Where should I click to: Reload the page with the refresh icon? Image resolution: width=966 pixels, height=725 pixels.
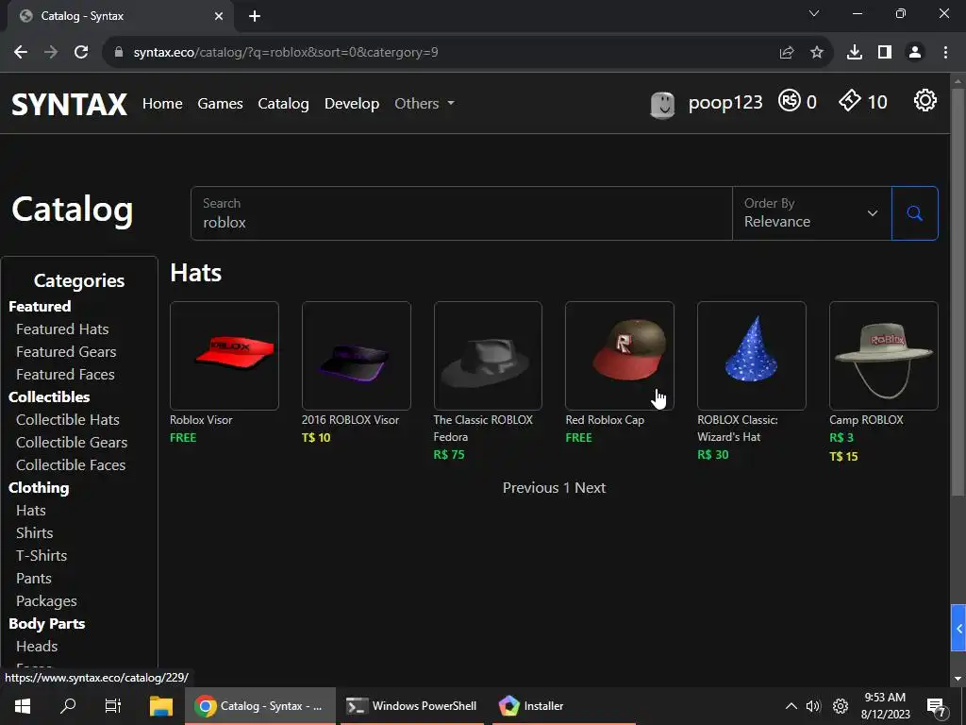click(x=81, y=53)
